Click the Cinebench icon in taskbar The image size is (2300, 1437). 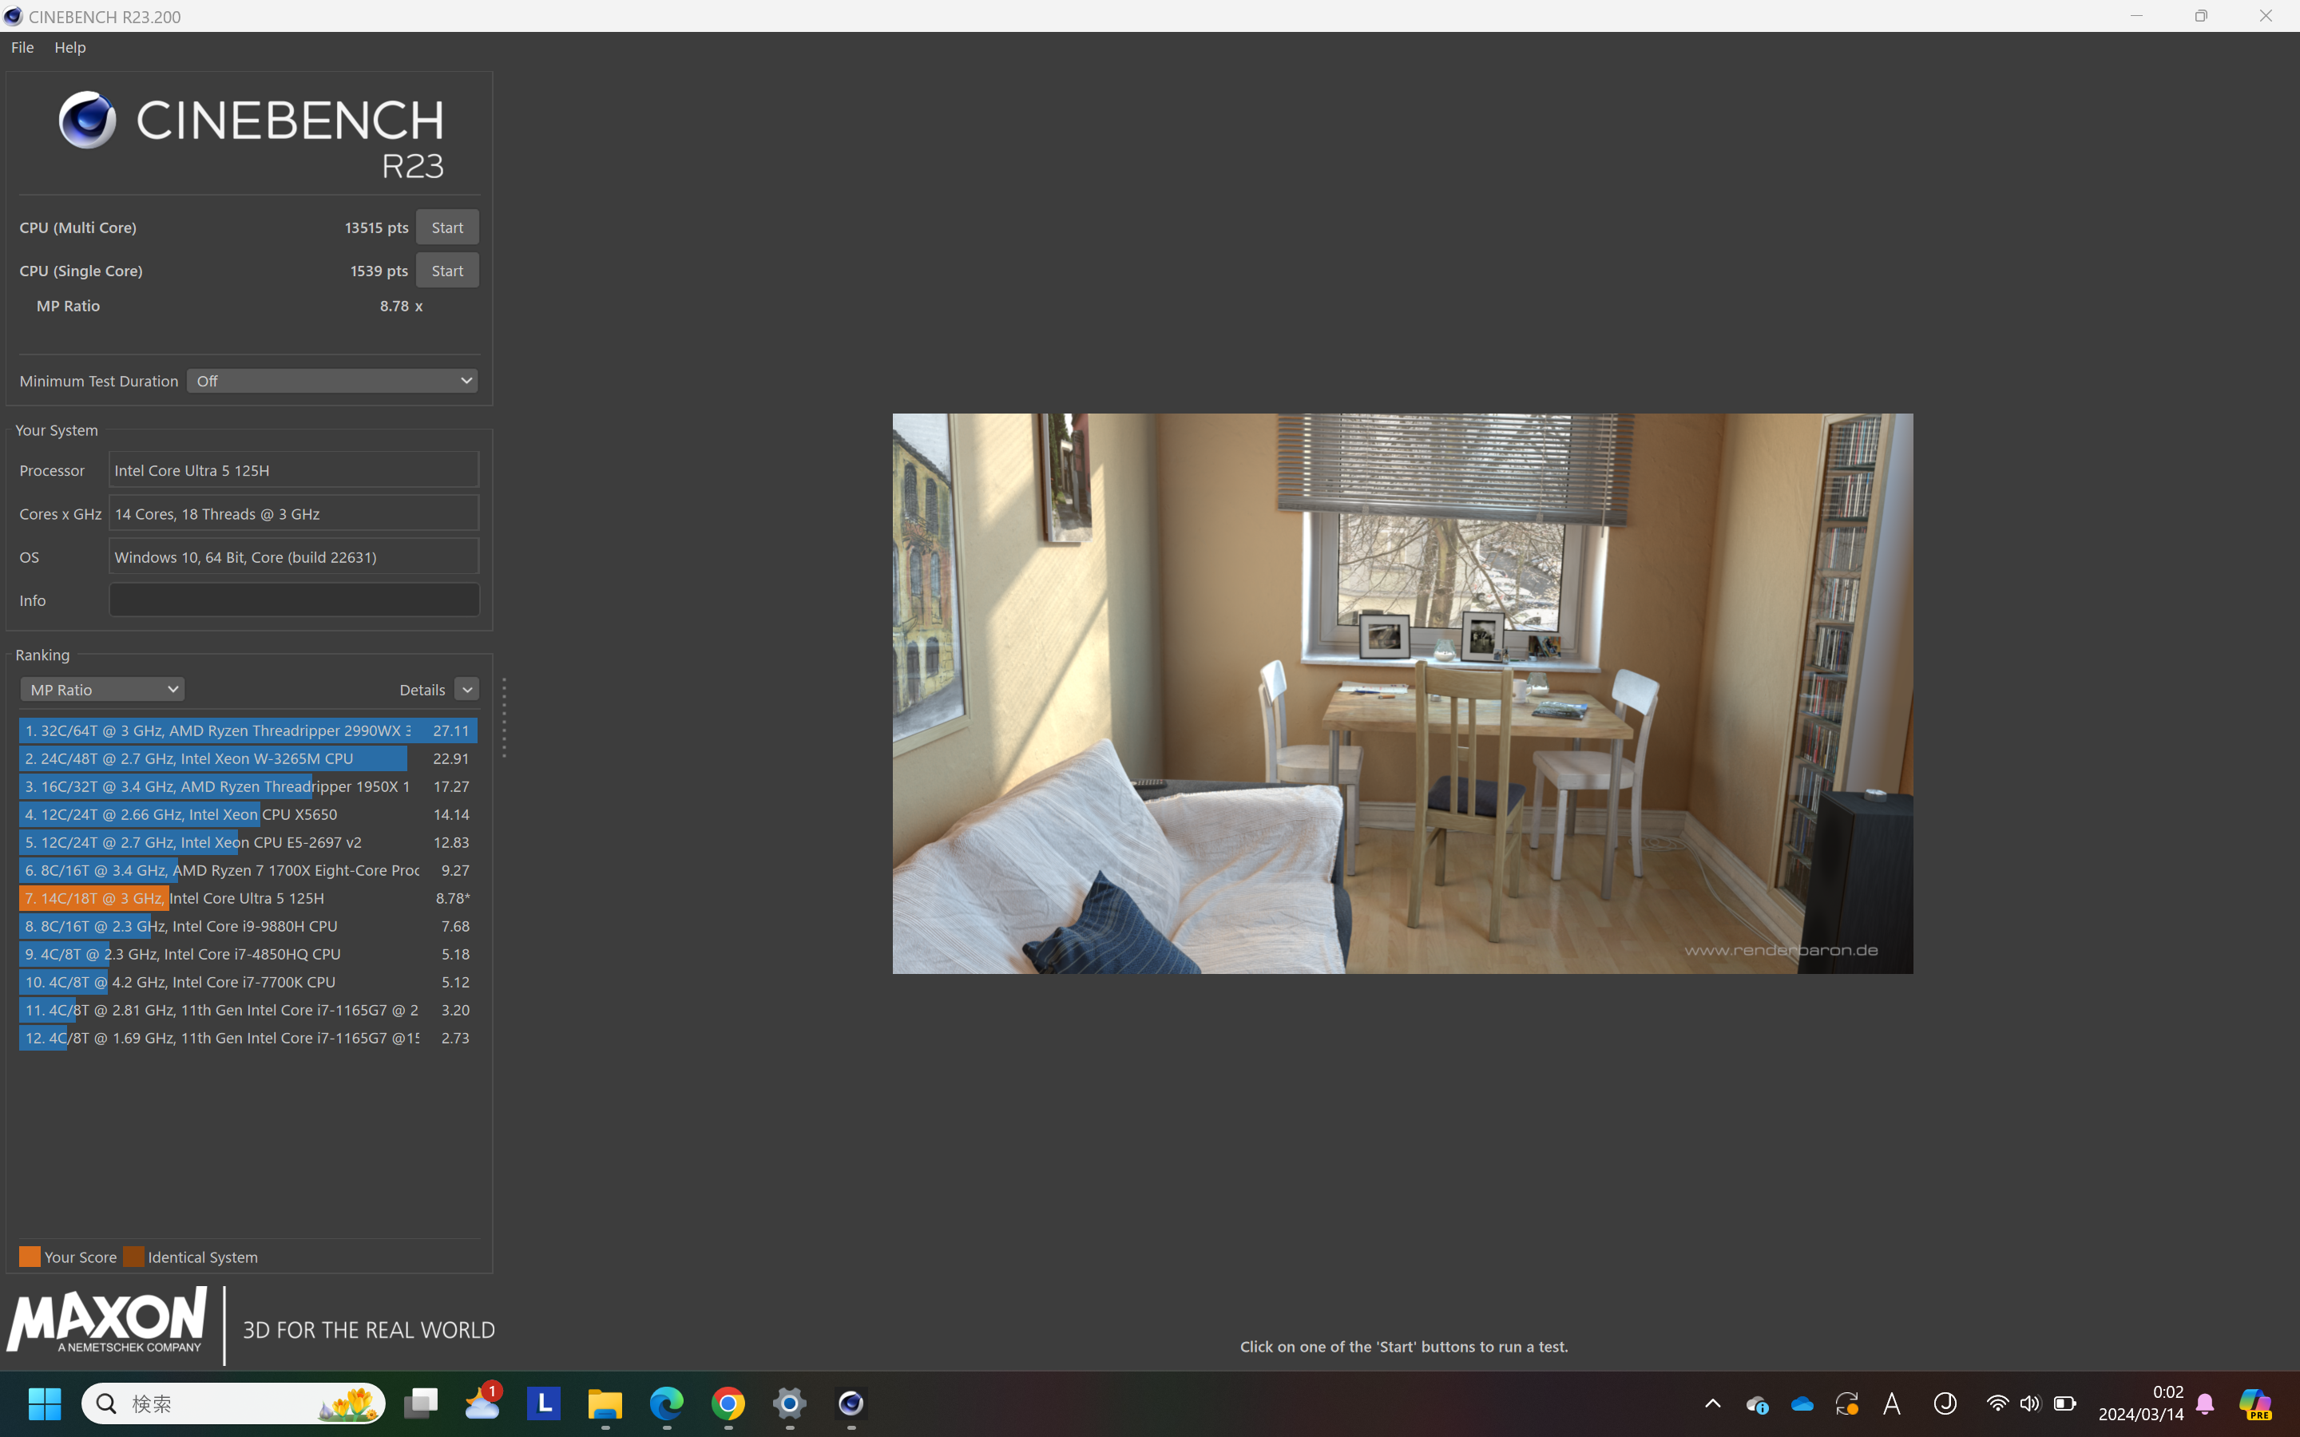point(851,1403)
